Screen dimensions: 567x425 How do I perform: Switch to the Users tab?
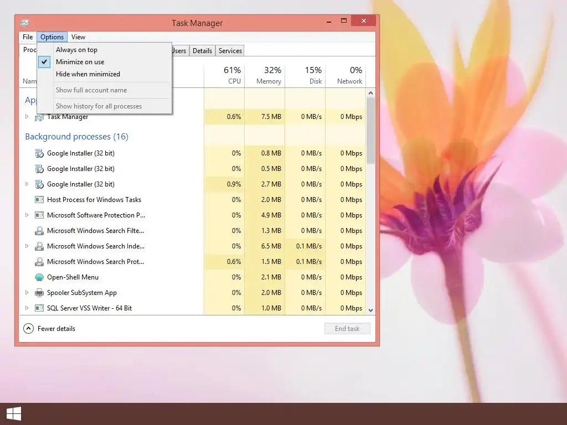click(x=179, y=50)
